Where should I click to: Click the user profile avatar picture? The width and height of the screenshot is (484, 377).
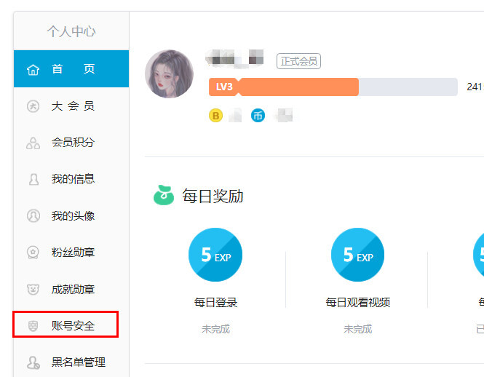[170, 74]
